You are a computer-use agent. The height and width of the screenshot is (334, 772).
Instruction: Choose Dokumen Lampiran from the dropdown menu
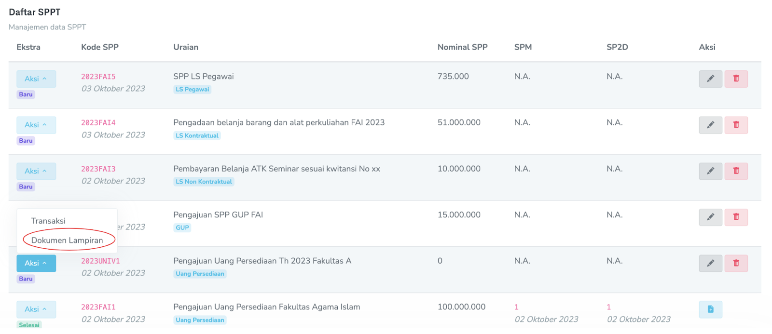[x=67, y=240]
